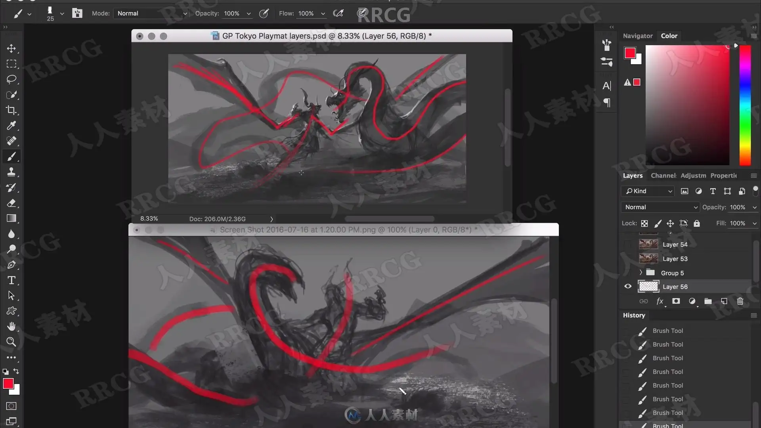Toggle the Brush settings panel
This screenshot has width=761, height=428.
click(77, 13)
